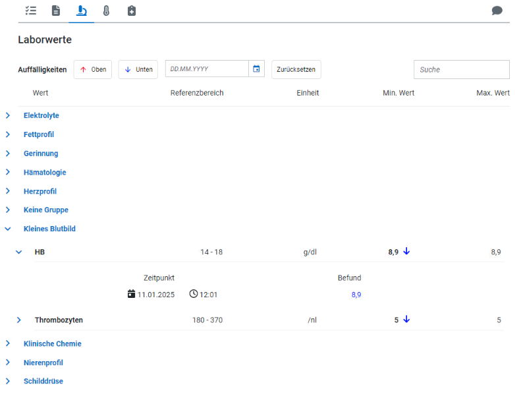Viewport: 521px width, 406px height.
Task: Open the calendar date picker icon
Action: 256,69
